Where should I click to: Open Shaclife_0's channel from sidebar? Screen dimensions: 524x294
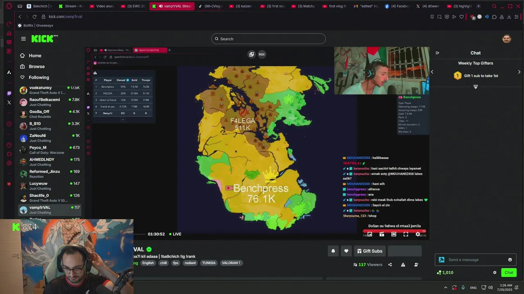[50, 198]
